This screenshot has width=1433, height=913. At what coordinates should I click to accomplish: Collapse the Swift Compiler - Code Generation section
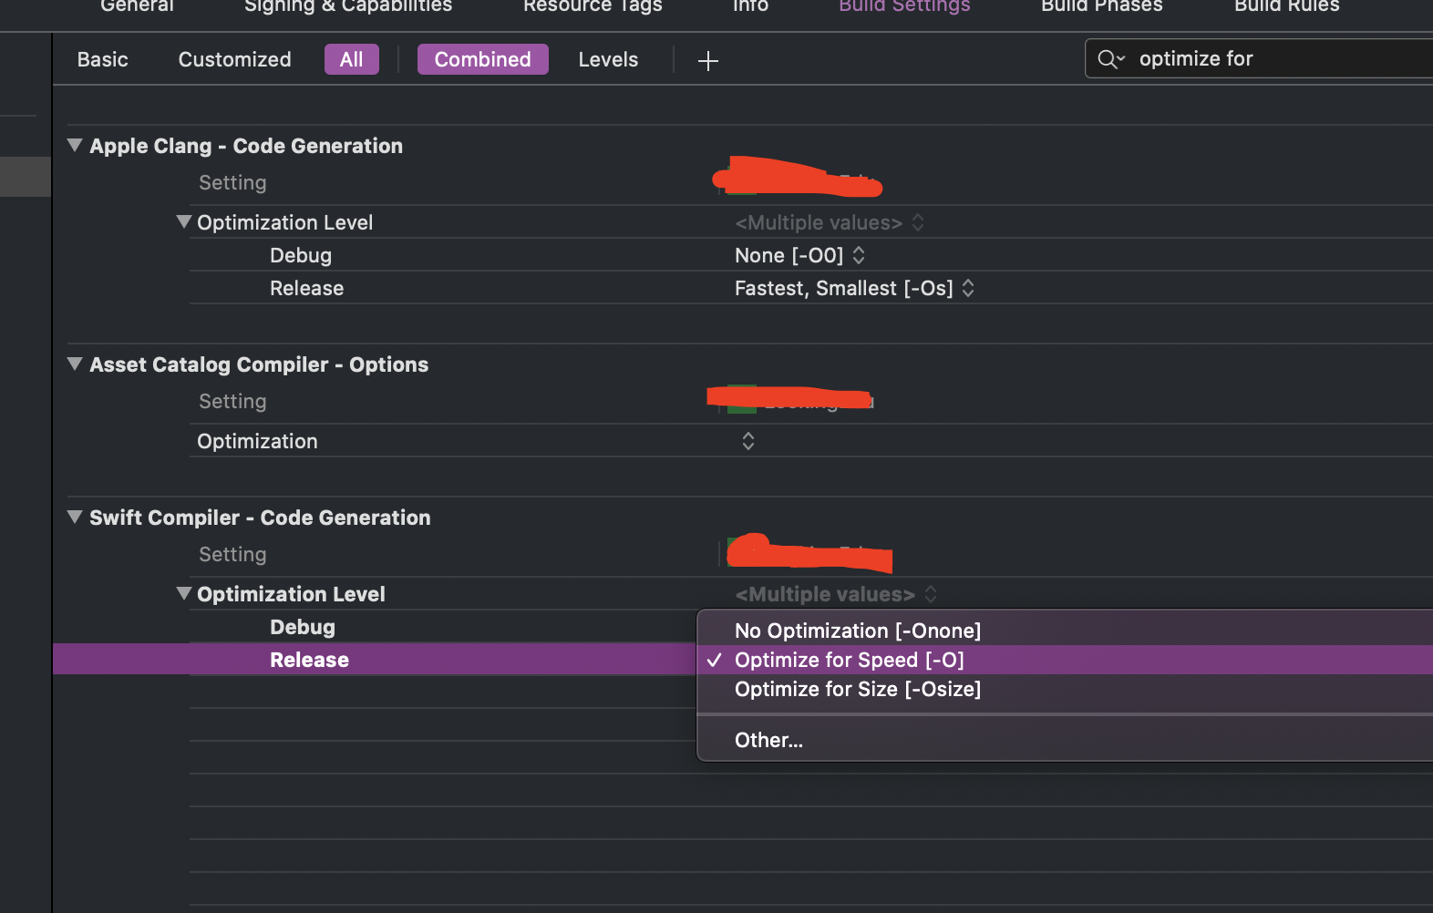[x=75, y=518]
